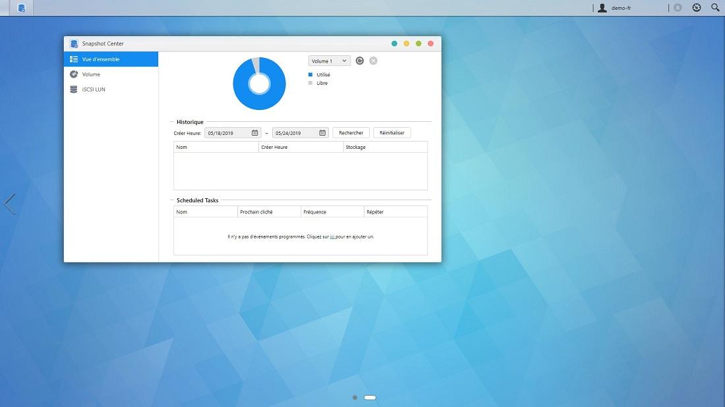Sort by the Nom column header
This screenshot has width=725, height=407.
coord(183,146)
